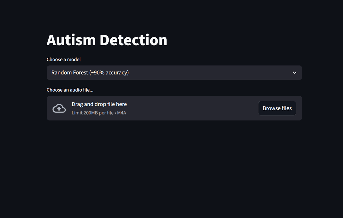Click the Browse files button

(277, 108)
